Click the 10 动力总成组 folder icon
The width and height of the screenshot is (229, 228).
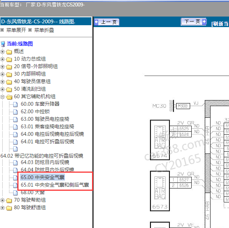9,59
